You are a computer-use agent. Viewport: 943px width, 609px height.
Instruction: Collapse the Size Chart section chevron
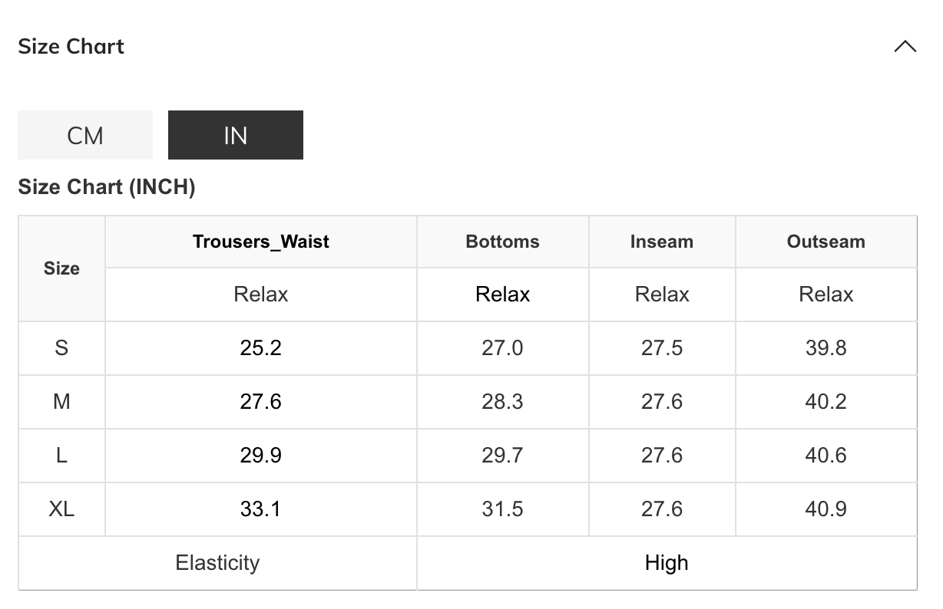[x=905, y=47]
